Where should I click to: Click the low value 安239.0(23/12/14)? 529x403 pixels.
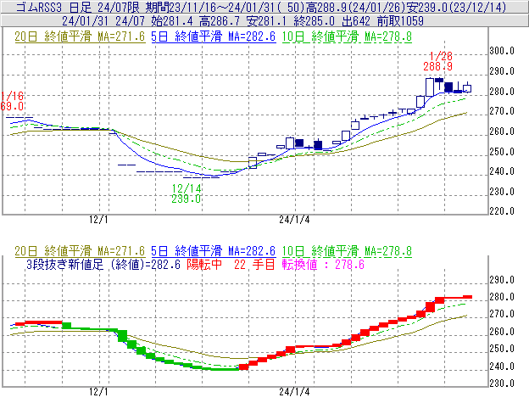455,7
